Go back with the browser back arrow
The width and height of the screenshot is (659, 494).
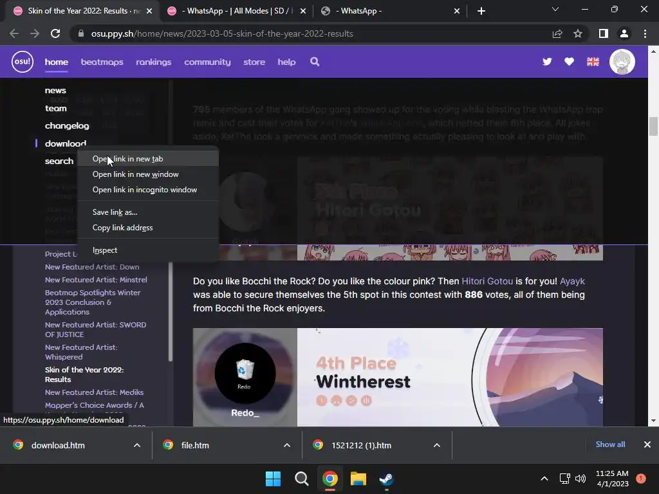(14, 33)
